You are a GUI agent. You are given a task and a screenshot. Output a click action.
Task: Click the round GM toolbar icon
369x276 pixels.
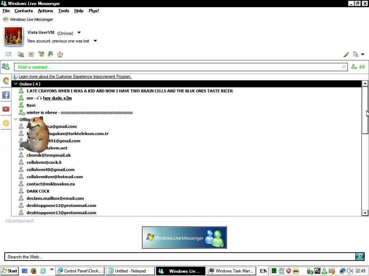60,55
